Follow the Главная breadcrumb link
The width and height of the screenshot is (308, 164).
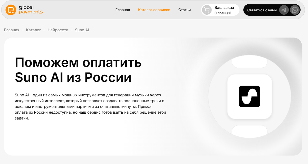coord(12,30)
